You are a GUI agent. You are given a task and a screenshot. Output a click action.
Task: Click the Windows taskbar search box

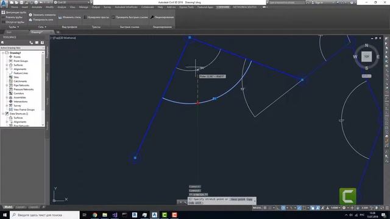pyautogui.click(x=44, y=215)
